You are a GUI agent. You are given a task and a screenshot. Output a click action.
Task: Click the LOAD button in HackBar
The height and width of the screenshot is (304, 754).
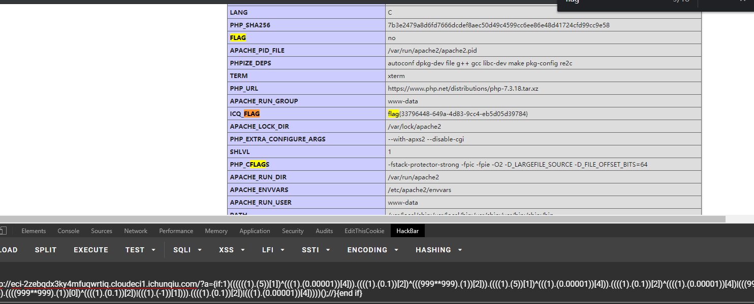click(9, 250)
